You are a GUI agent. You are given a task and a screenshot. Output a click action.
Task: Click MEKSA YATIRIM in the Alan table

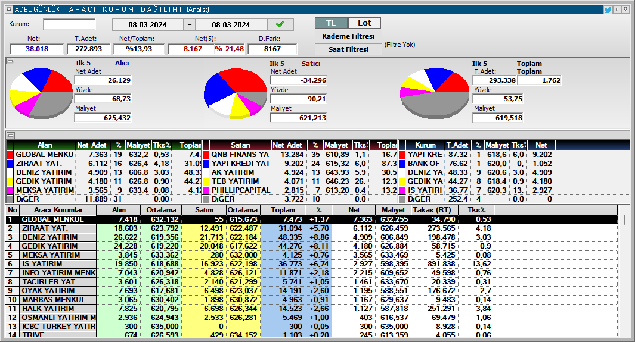point(45,190)
